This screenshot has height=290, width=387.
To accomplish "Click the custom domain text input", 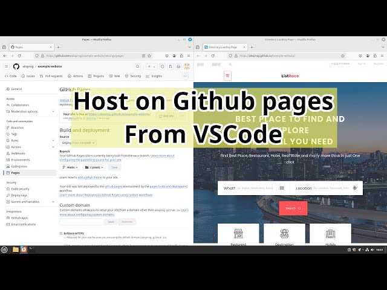I will coord(82,222).
